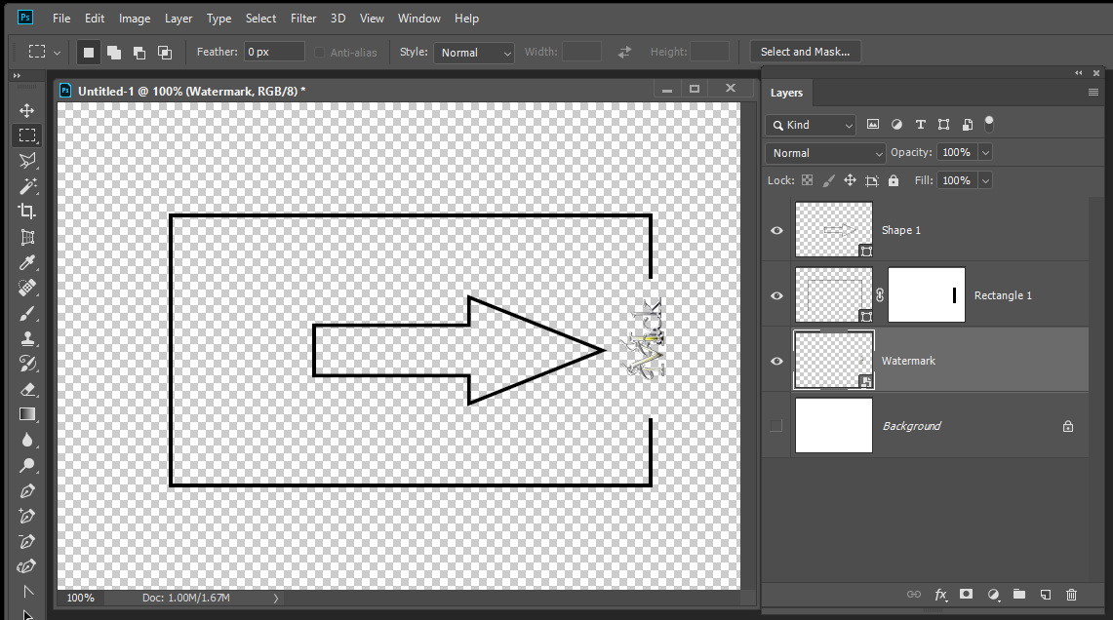The width and height of the screenshot is (1113, 620).
Task: Toggle Lock image pixels
Action: point(828,180)
